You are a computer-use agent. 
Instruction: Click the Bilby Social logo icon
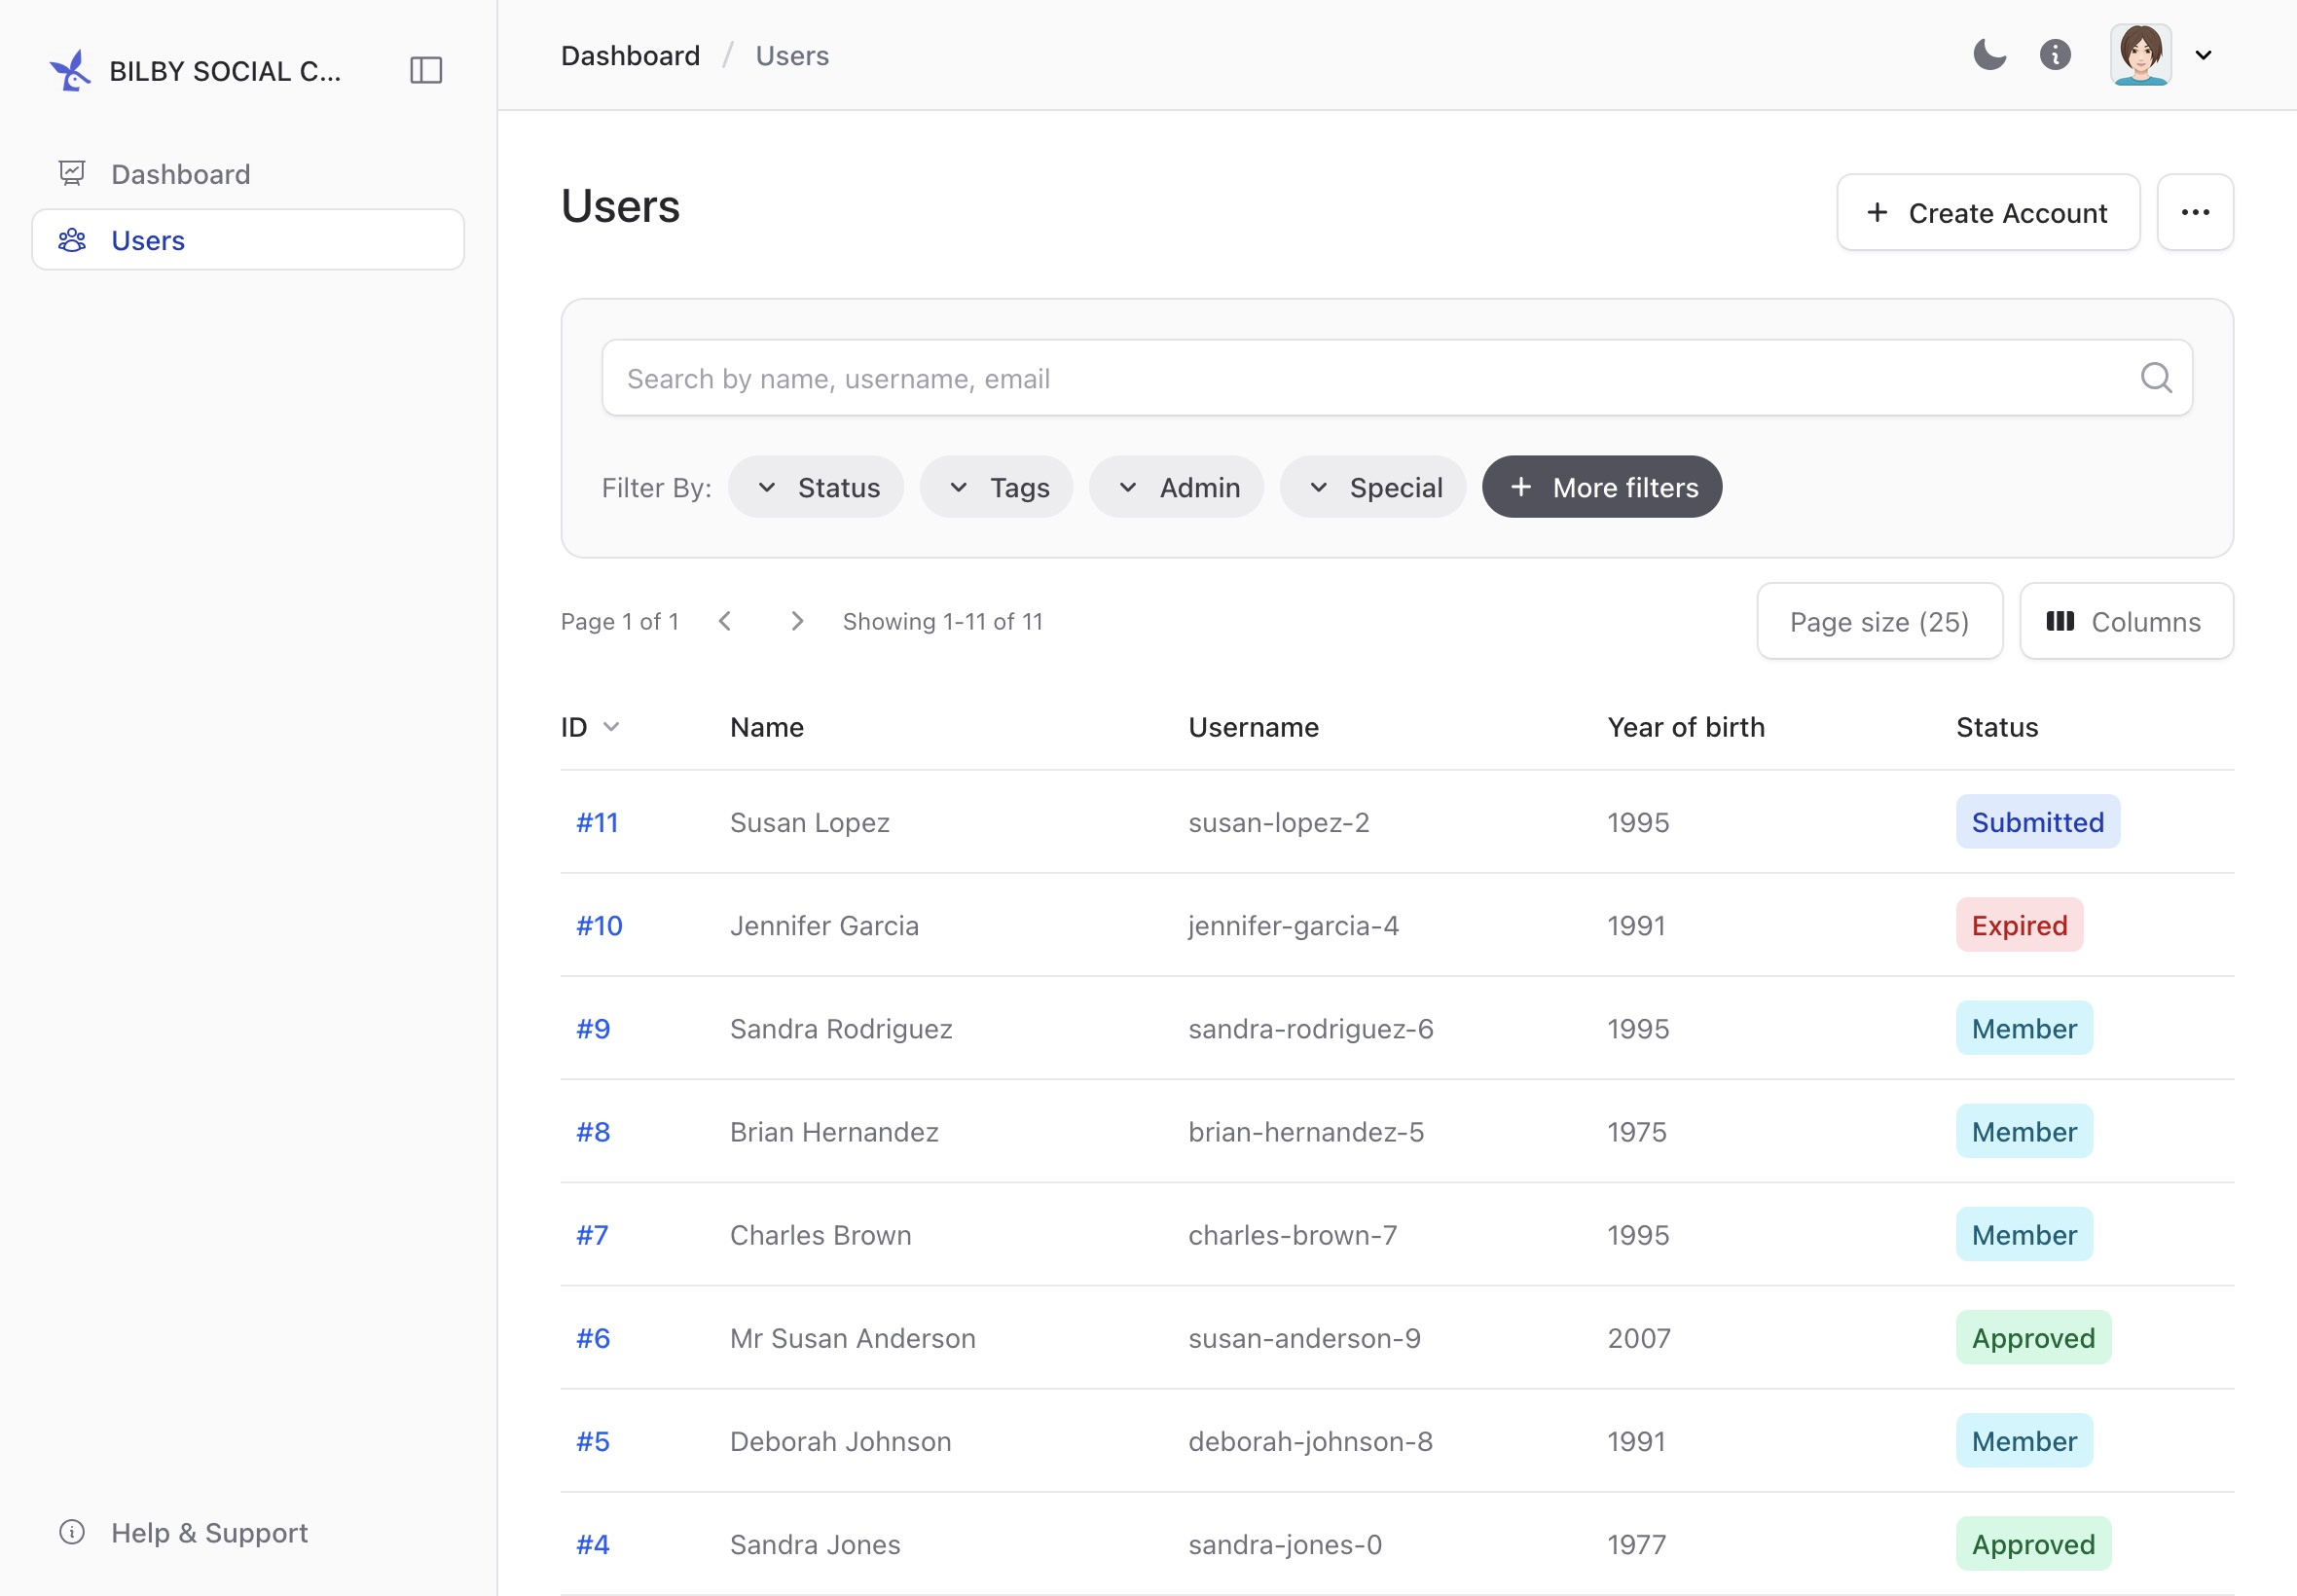(71, 71)
